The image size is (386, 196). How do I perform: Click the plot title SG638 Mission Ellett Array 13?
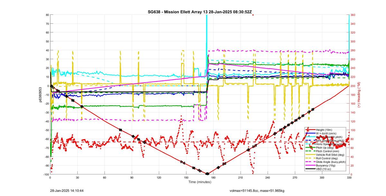pos(200,12)
